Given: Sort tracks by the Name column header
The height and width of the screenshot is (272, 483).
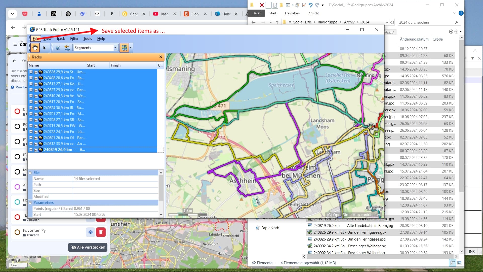Looking at the screenshot, I should (x=57, y=65).
